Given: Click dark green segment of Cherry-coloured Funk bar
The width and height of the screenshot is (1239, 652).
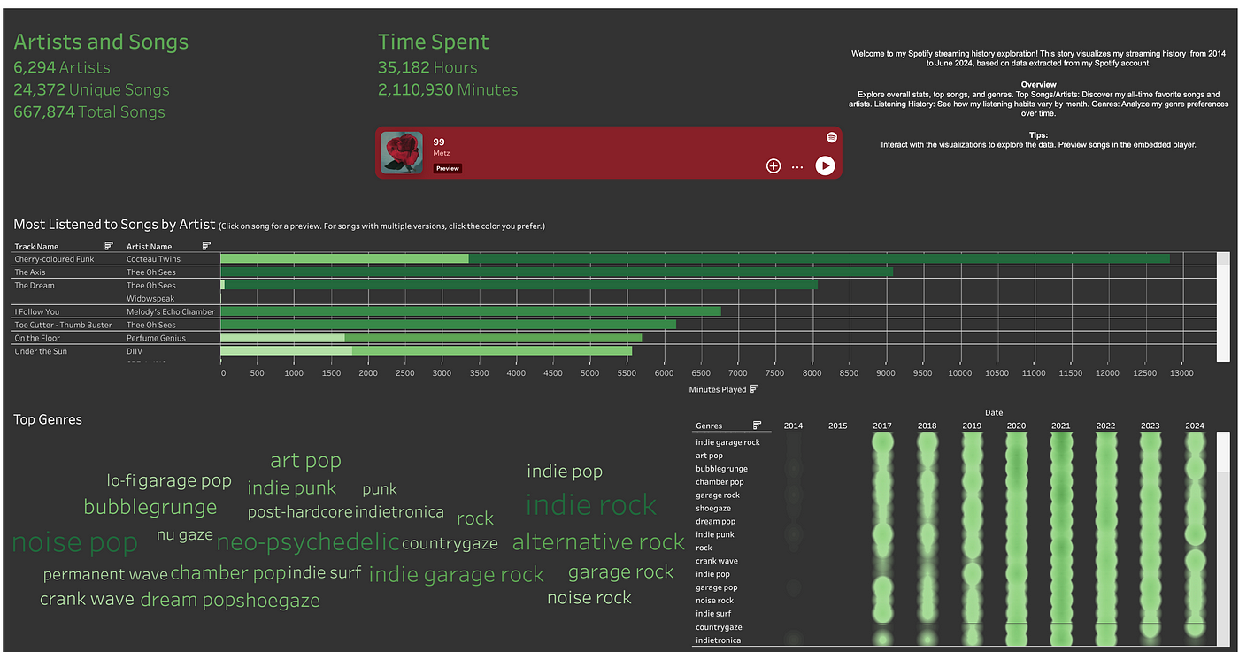Looking at the screenshot, I should tap(819, 259).
